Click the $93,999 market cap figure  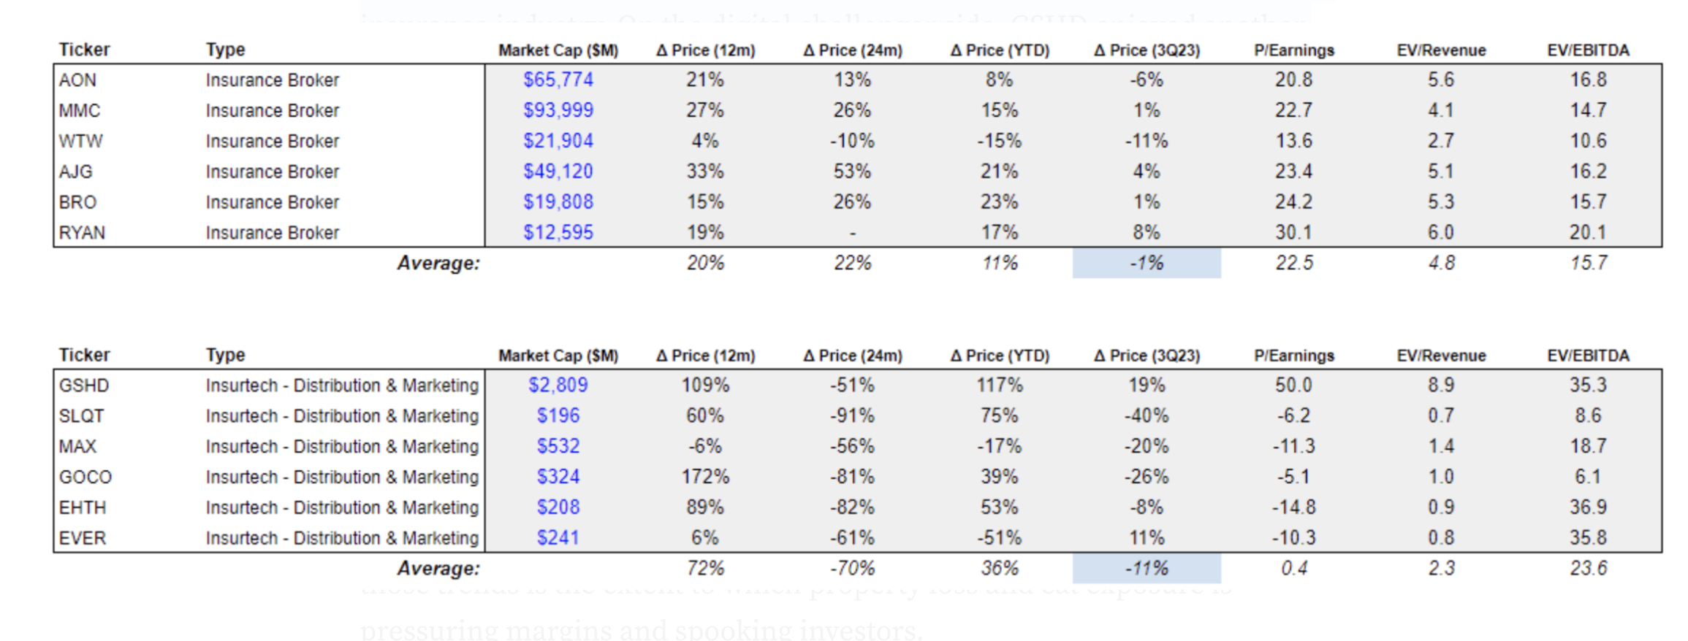558,110
